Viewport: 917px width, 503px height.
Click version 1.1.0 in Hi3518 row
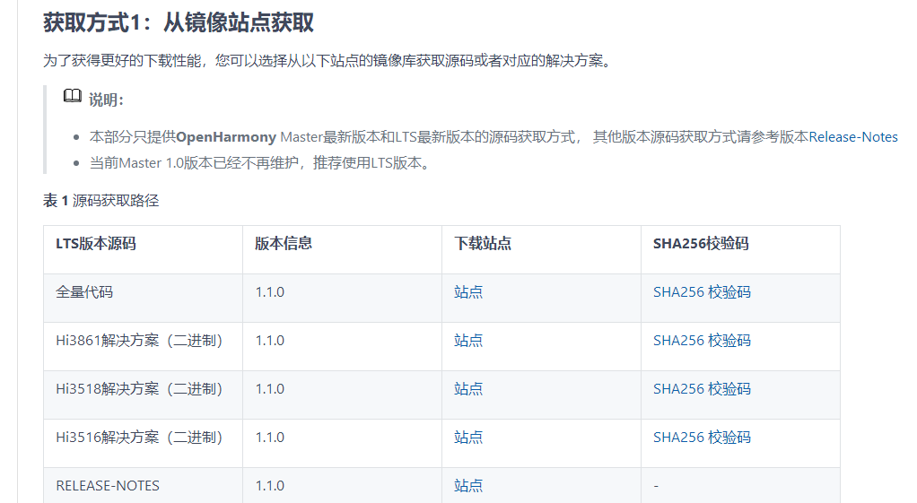tap(269, 389)
